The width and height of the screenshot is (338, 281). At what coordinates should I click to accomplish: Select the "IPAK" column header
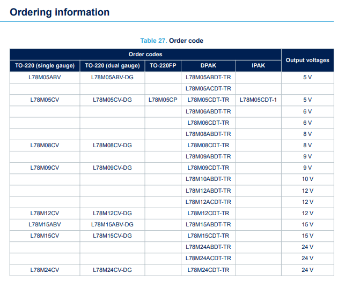click(x=258, y=66)
